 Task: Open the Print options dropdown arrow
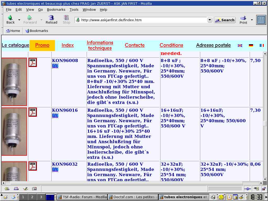click(252, 20)
